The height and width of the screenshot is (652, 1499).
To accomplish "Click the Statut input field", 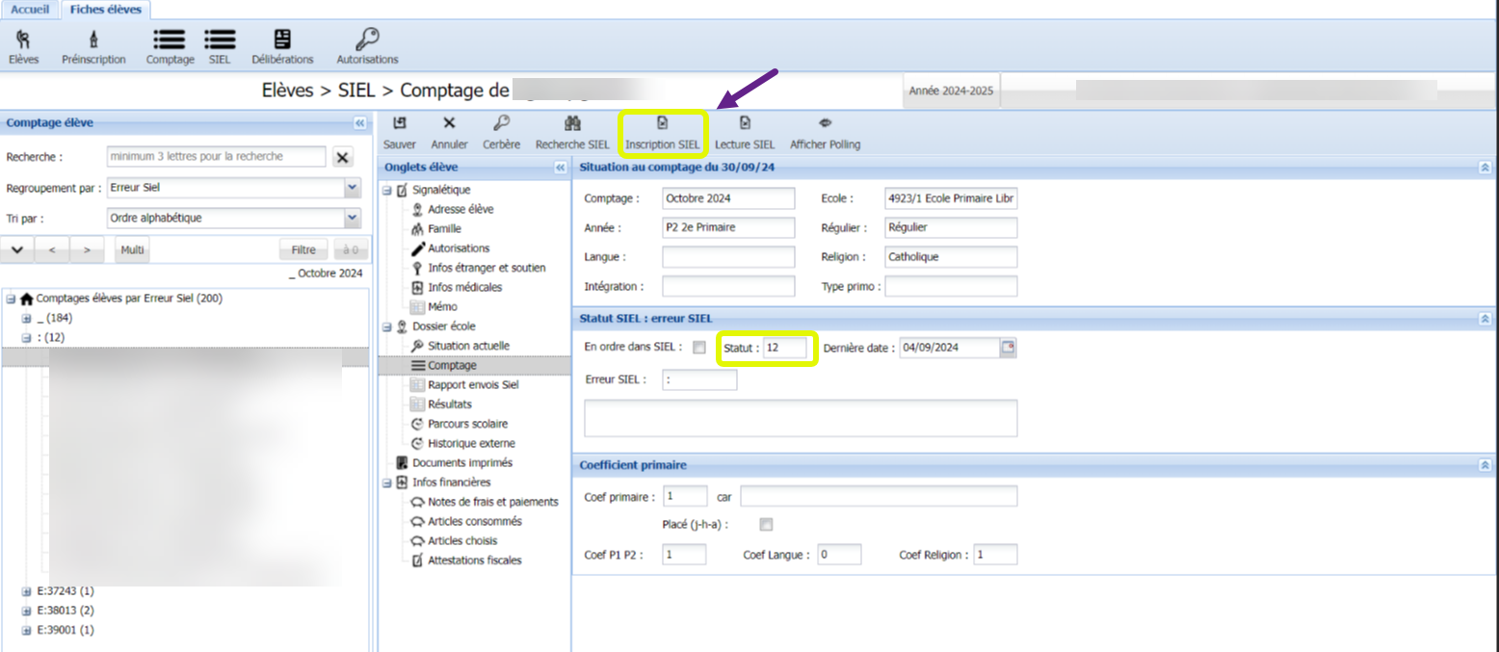I will pos(784,348).
